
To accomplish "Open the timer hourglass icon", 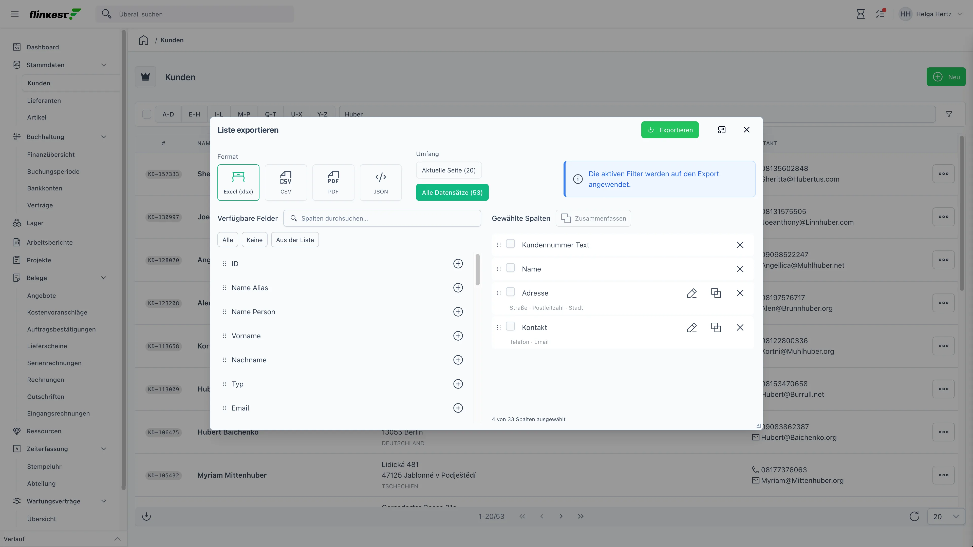I will [860, 14].
